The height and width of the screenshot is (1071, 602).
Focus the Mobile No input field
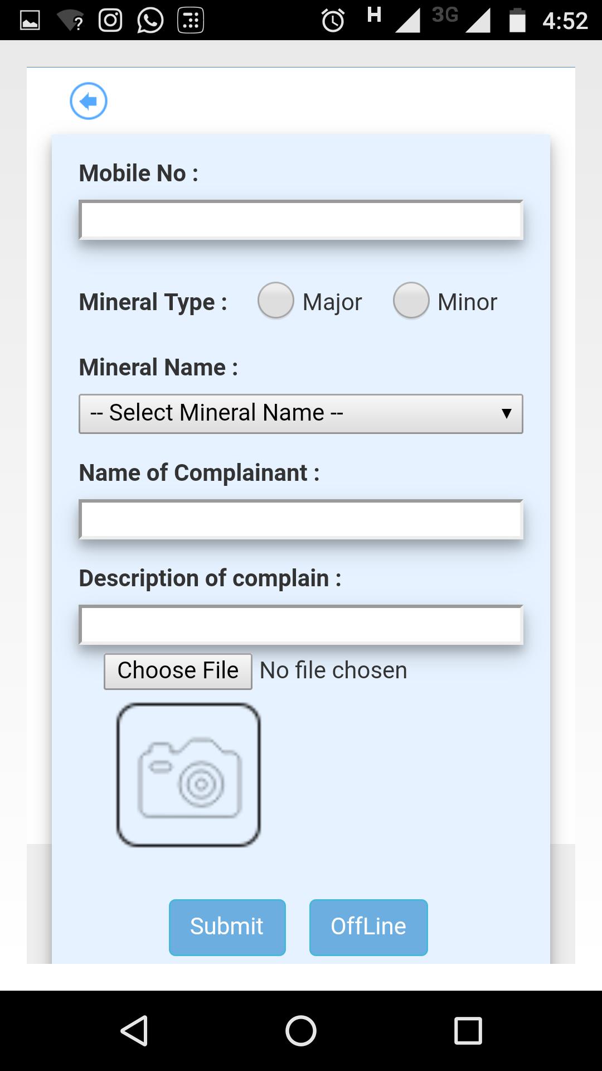point(301,220)
